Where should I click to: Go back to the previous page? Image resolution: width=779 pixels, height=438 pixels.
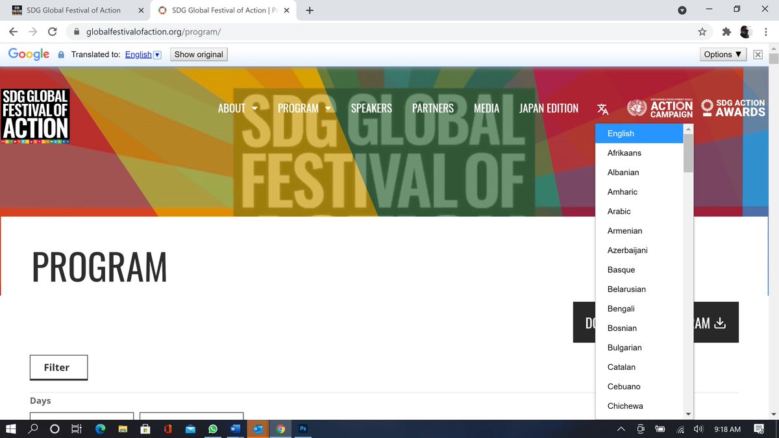(14, 32)
